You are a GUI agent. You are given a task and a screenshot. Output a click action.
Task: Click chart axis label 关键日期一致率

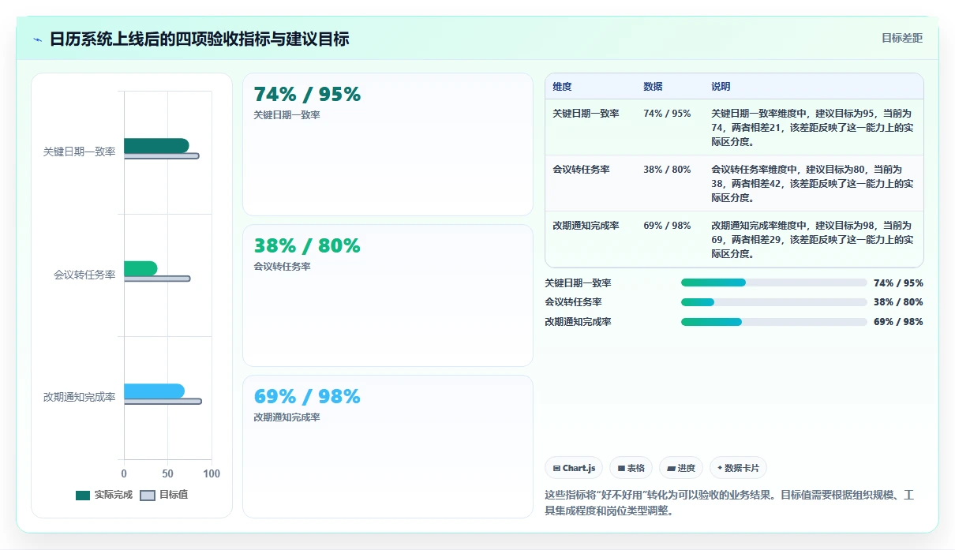tap(79, 152)
